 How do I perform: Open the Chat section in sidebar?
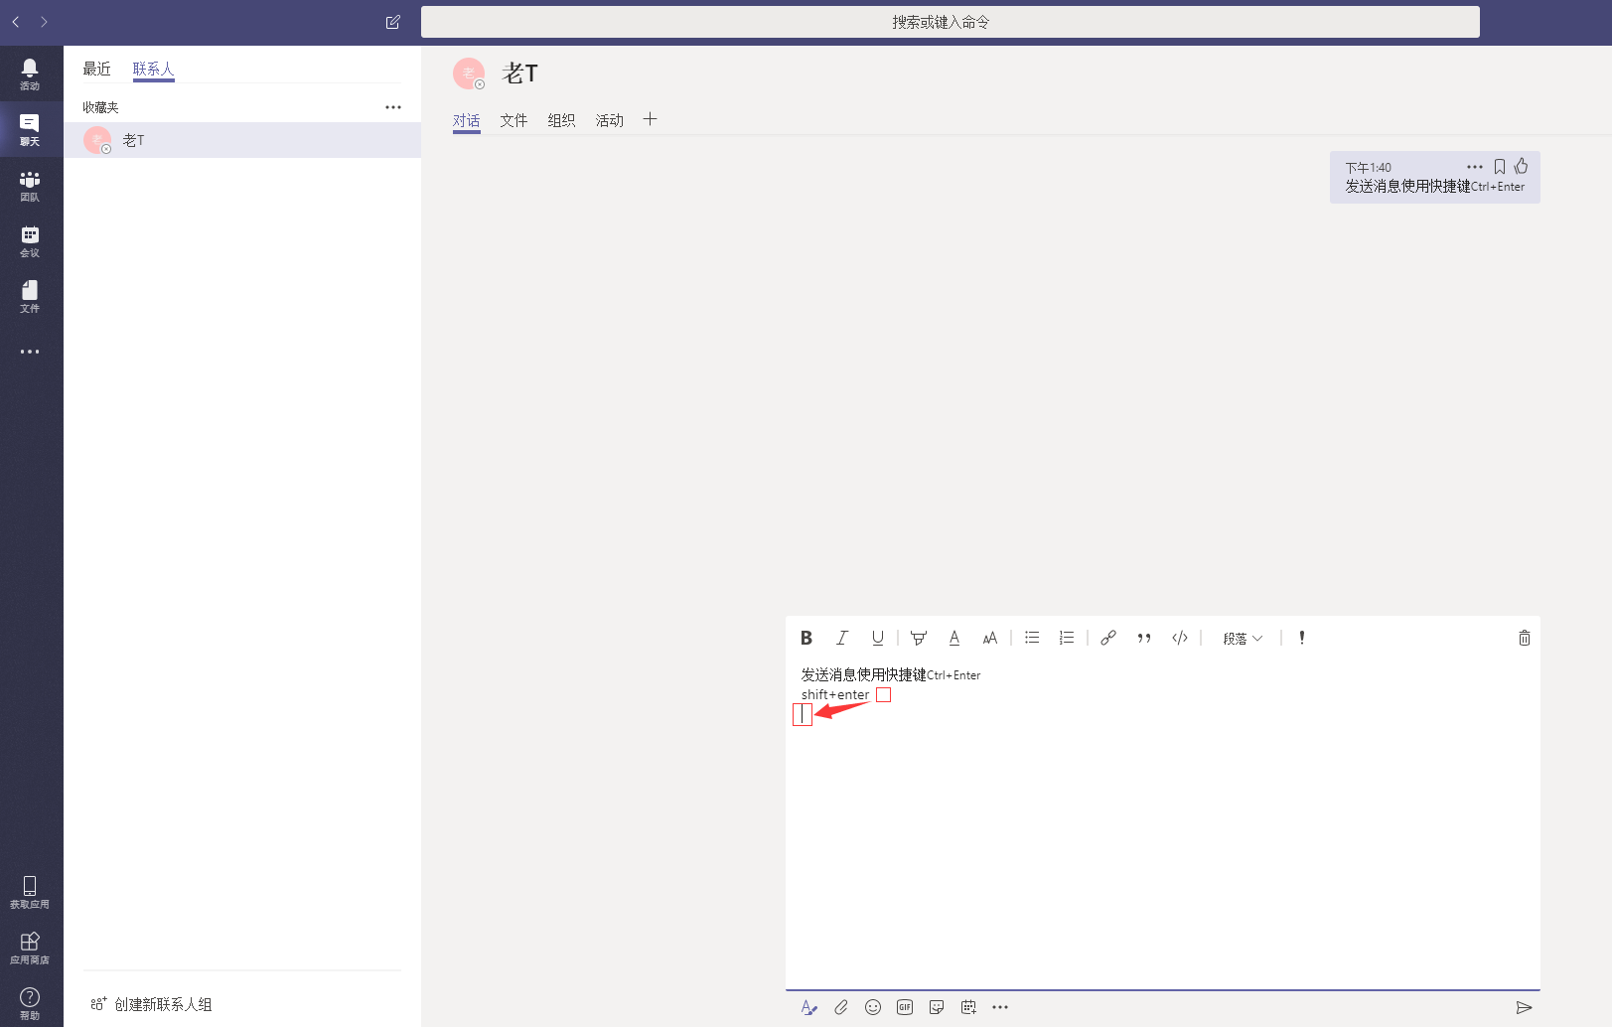tap(30, 129)
